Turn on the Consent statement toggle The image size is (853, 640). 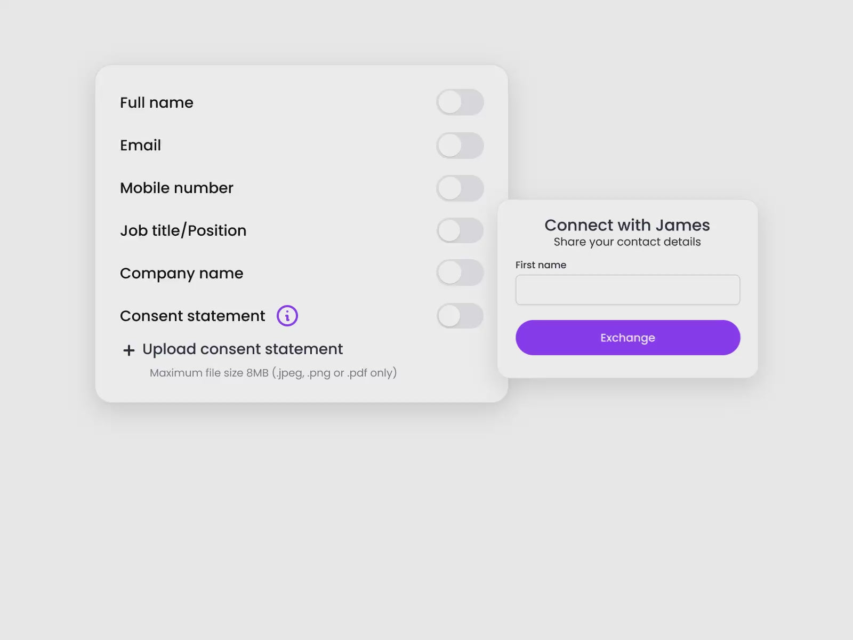pos(460,316)
